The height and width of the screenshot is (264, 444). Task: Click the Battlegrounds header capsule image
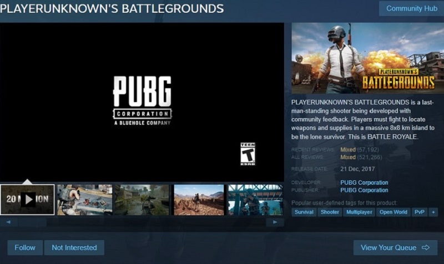click(x=368, y=58)
